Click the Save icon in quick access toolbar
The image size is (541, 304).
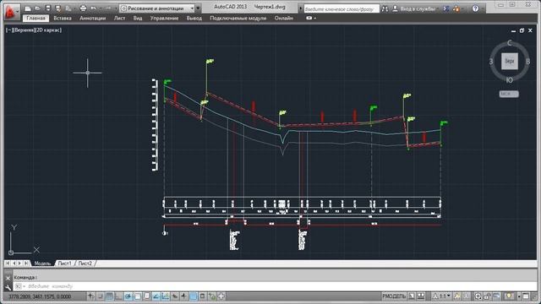48,8
